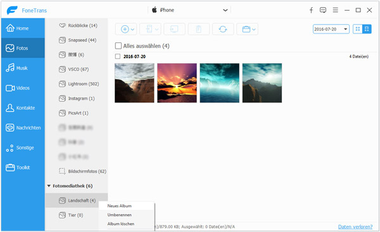Choose Umbenennen from context menu
This screenshot has width=380, height=232.
127,215
